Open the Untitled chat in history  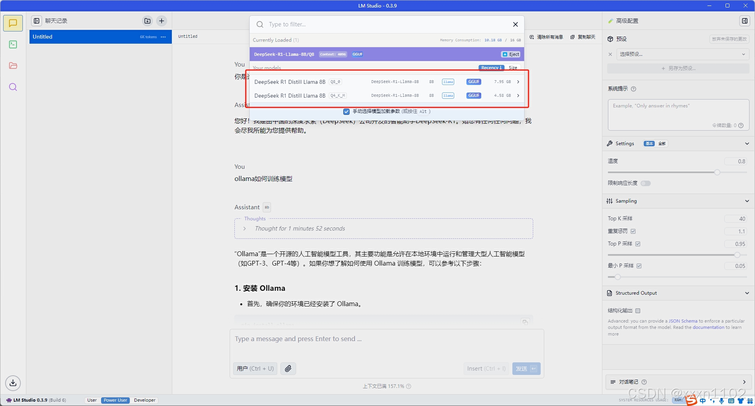100,37
